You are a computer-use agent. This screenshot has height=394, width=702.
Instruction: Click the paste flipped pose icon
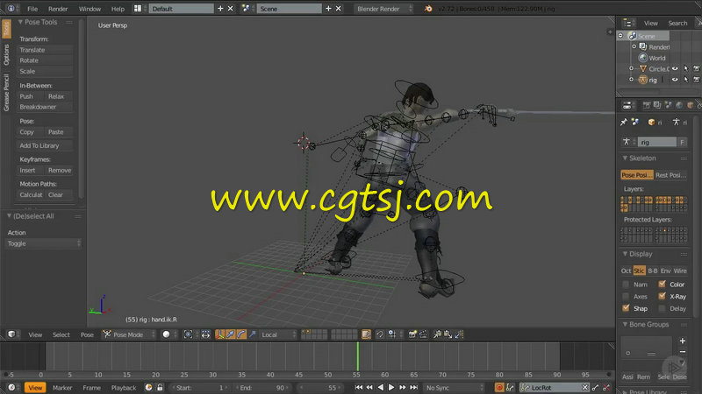(459, 334)
